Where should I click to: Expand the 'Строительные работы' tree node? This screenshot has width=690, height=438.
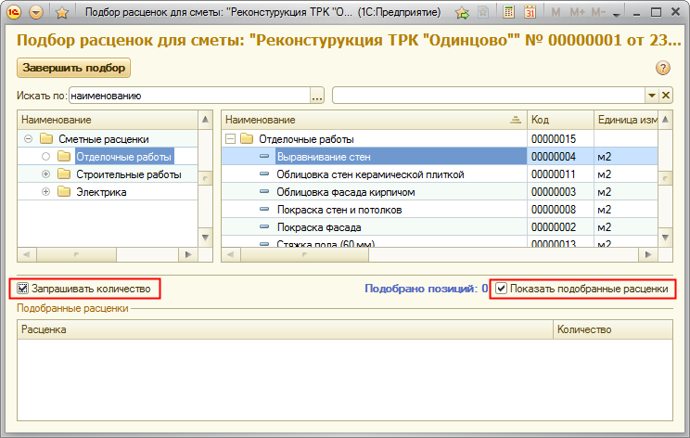tap(45, 174)
